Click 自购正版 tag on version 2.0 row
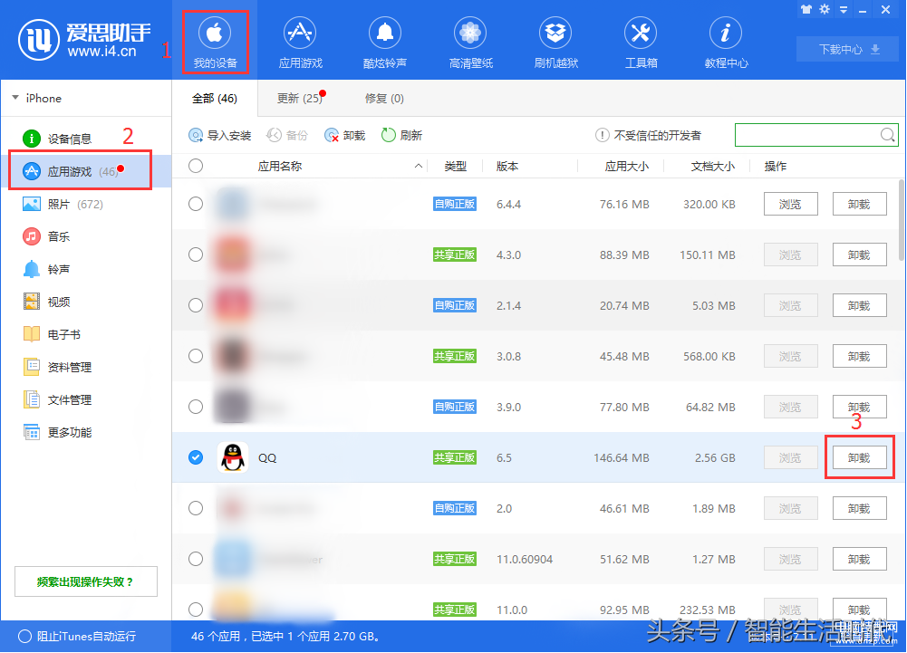This screenshot has height=653, width=907. tap(455, 508)
